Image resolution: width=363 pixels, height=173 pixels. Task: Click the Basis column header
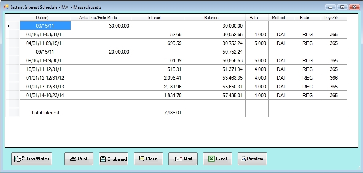click(x=308, y=17)
